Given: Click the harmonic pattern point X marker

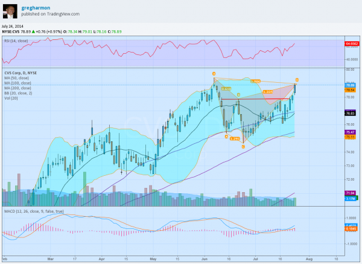Looking at the screenshot, I should [x=214, y=74].
